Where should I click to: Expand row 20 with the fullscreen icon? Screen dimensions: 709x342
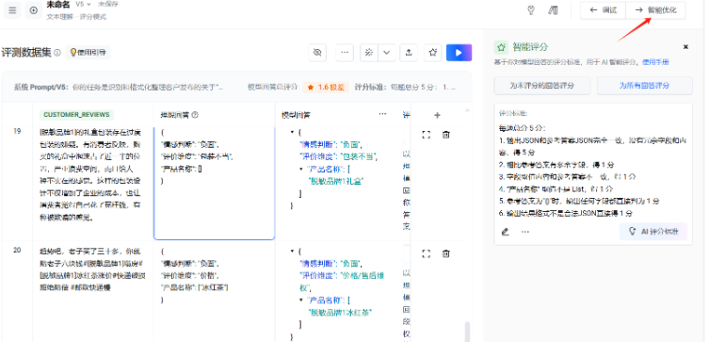pos(426,253)
